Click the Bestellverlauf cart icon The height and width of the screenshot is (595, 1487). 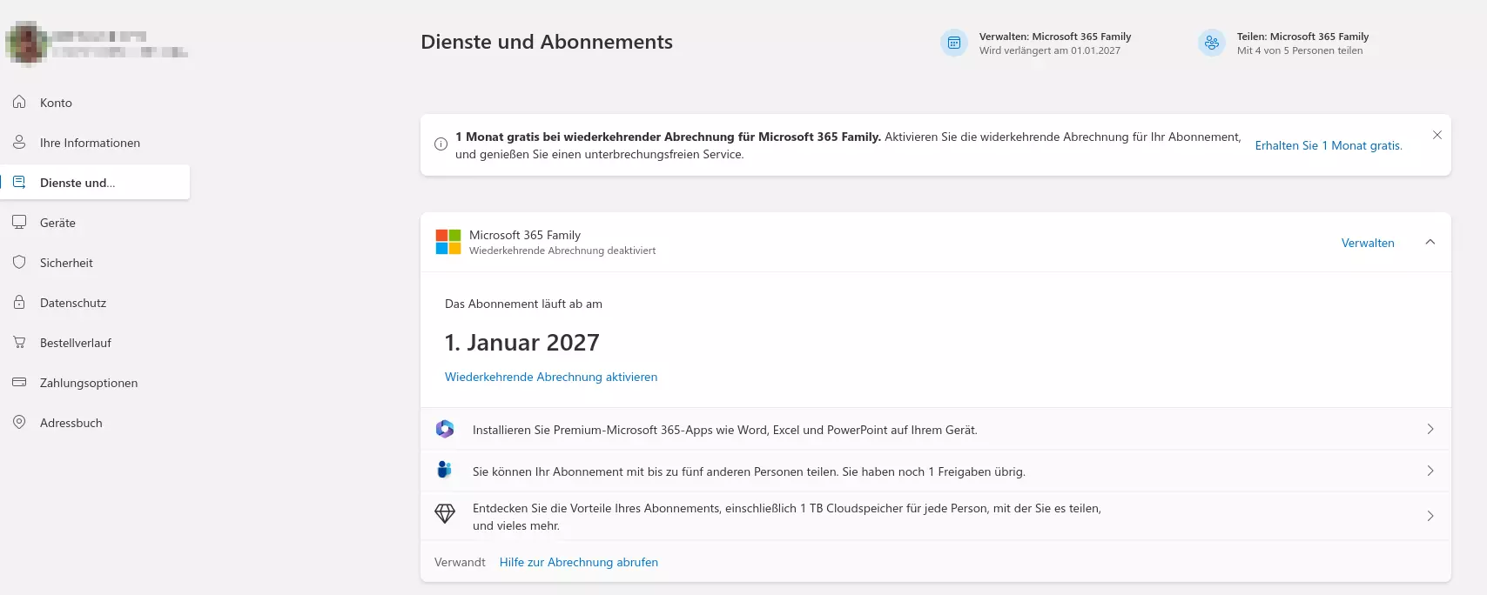19,342
